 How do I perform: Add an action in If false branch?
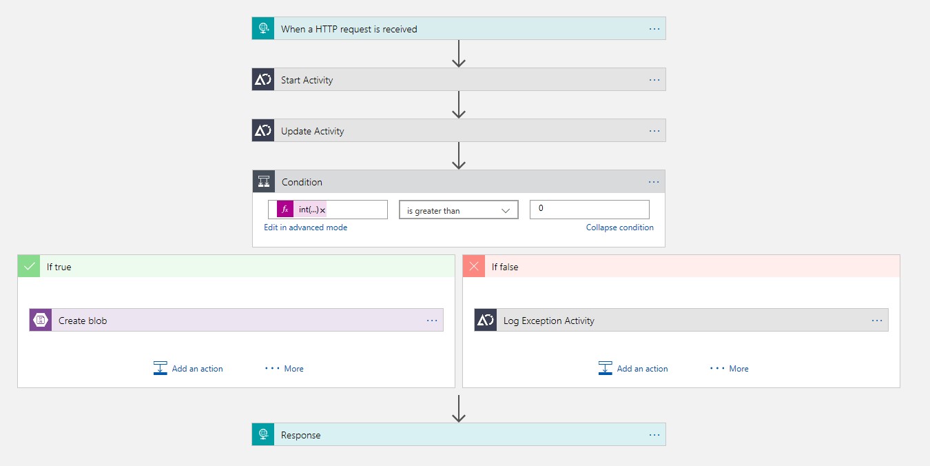(x=634, y=369)
